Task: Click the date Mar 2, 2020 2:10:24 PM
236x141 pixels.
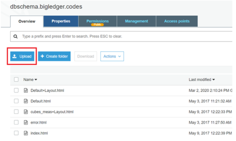Action: point(209,90)
